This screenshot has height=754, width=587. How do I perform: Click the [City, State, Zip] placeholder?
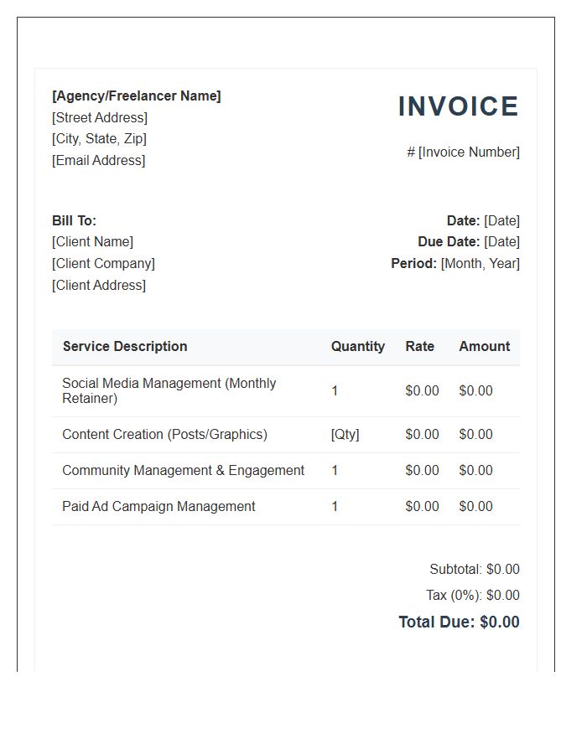coord(99,139)
